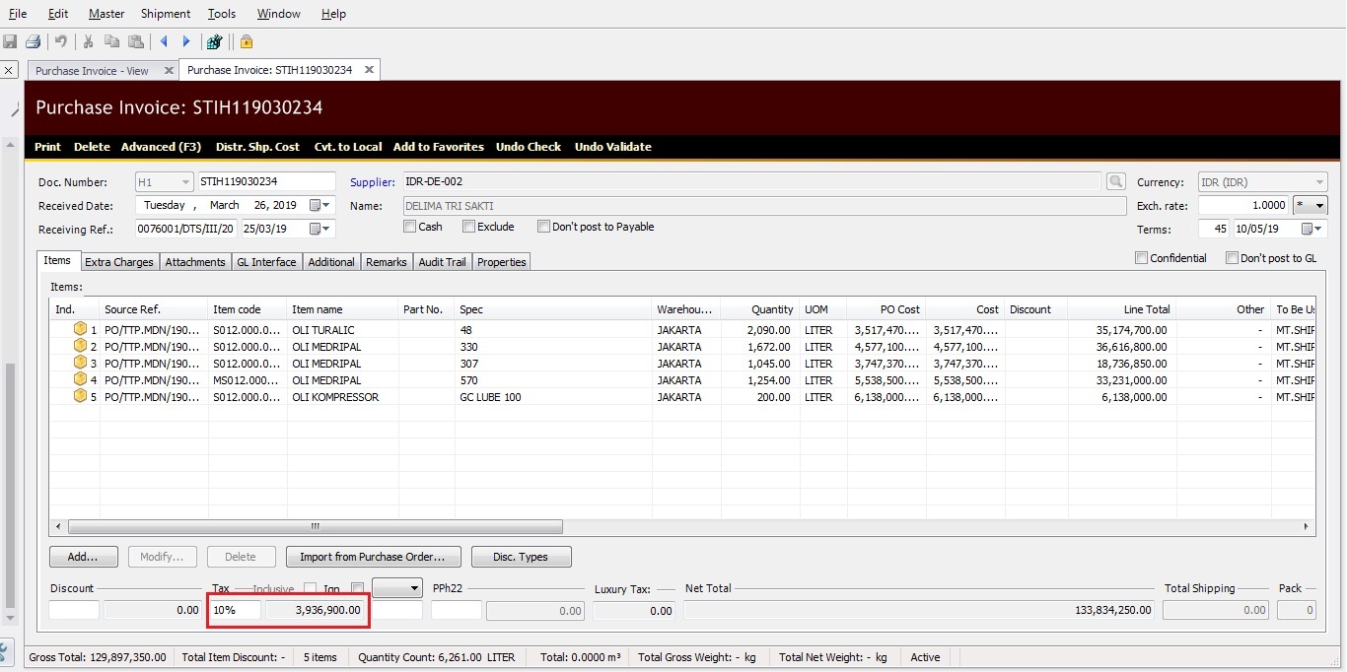1347x672 pixels.
Task: Click the blue back arrow icon
Action: (x=164, y=41)
